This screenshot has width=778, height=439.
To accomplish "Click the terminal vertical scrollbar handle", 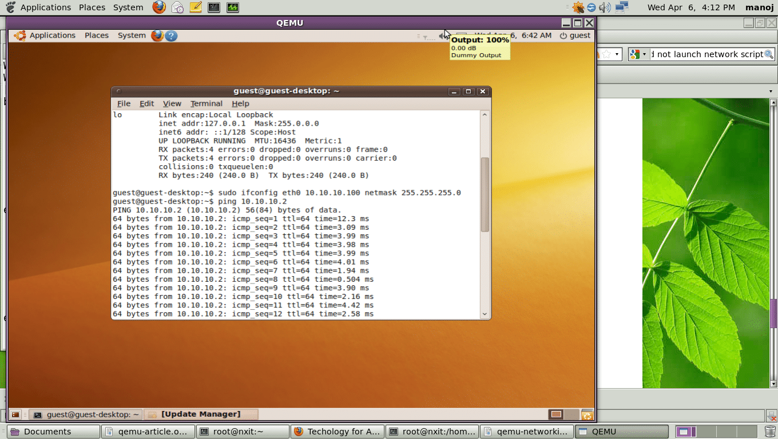I will tap(485, 194).
